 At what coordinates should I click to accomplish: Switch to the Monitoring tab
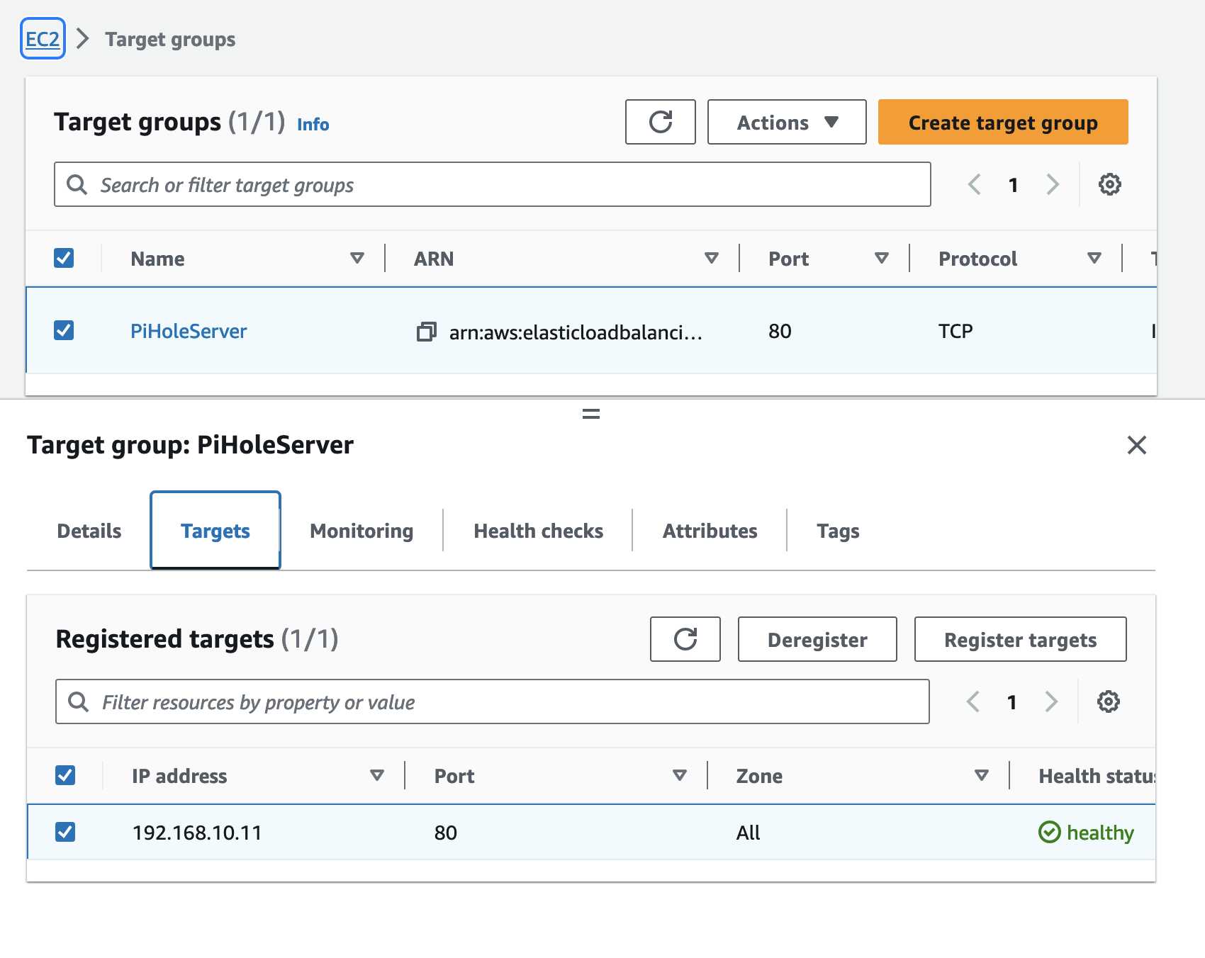tap(361, 530)
